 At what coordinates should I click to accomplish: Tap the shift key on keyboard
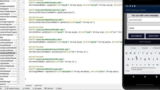pyautogui.click(x=127, y=65)
